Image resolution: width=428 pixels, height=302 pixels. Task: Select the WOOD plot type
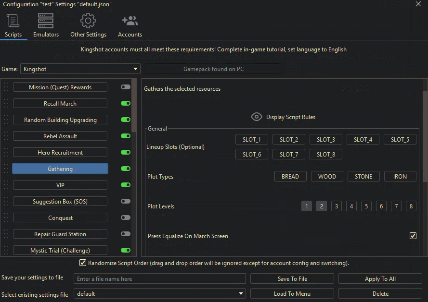(x=327, y=177)
